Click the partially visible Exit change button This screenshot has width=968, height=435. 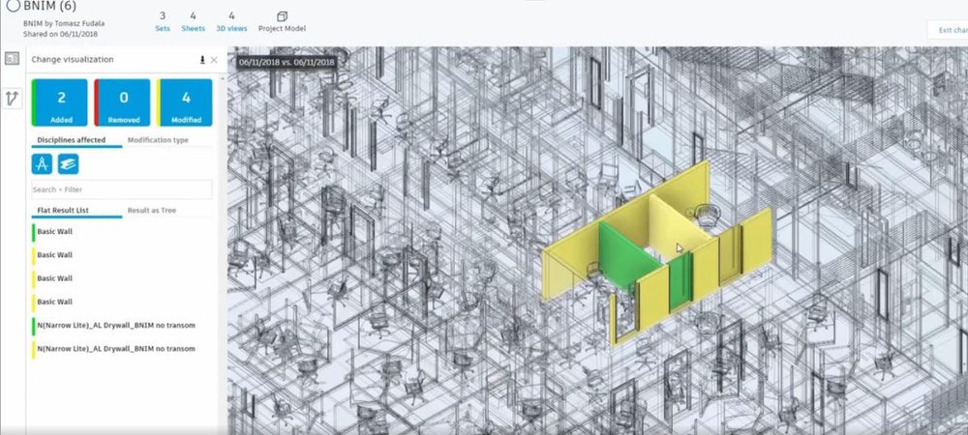[948, 30]
